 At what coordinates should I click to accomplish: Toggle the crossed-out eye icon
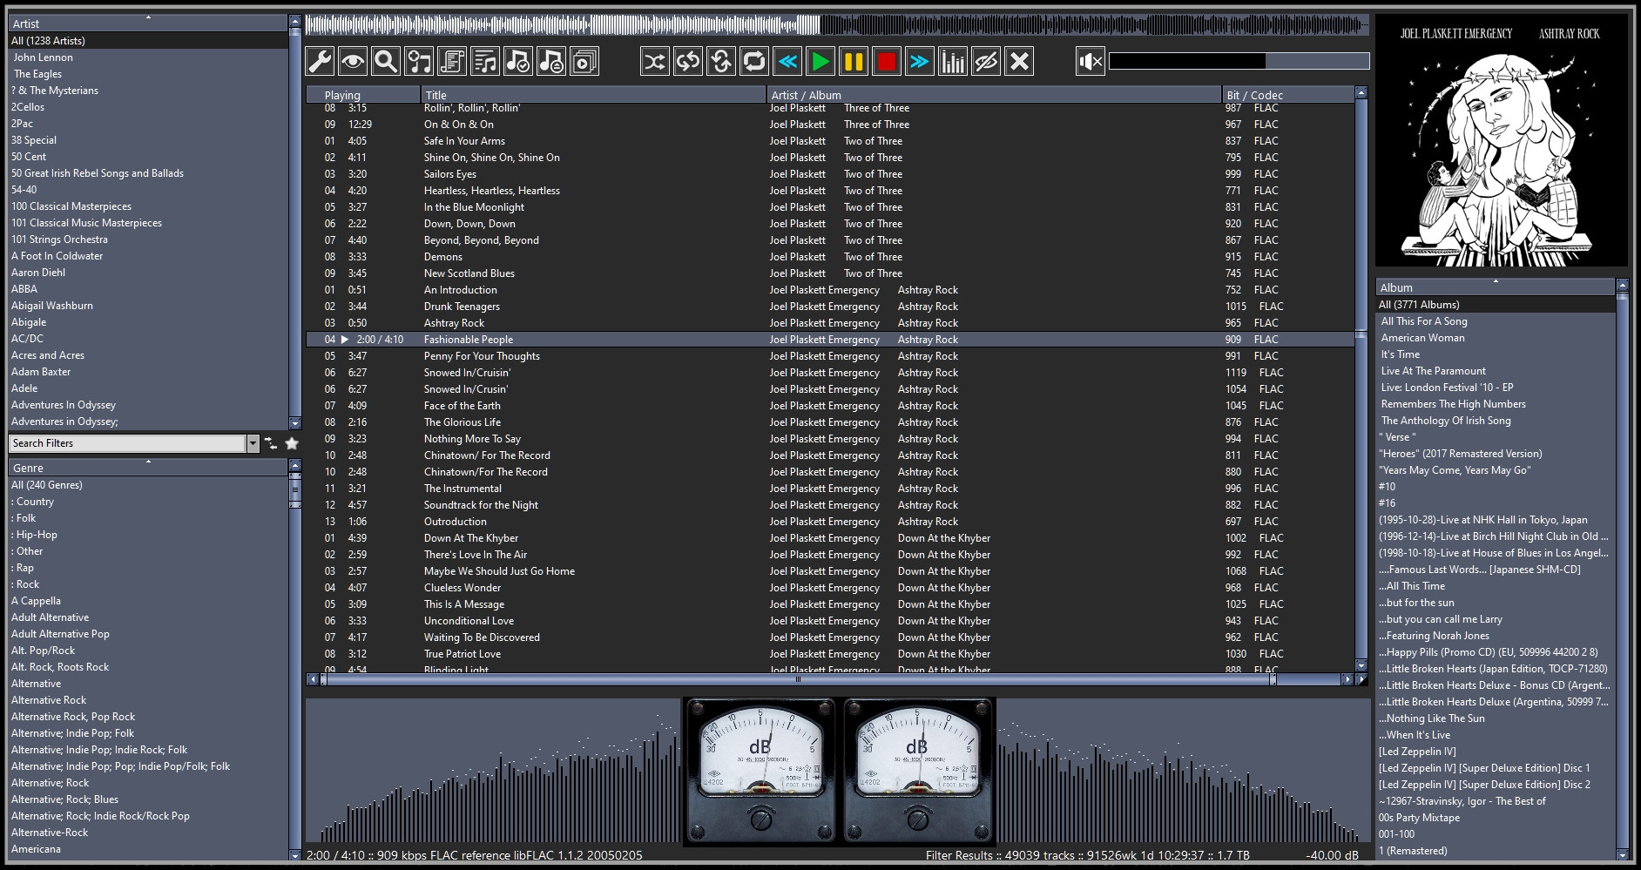coord(986,61)
